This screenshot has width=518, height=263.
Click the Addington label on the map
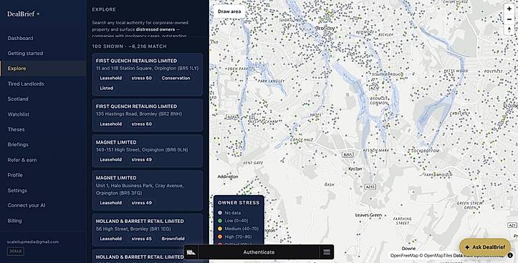228,177
